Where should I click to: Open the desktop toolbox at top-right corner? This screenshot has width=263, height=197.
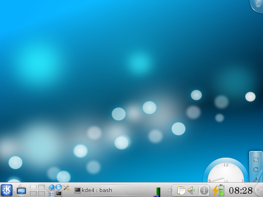click(256, 6)
